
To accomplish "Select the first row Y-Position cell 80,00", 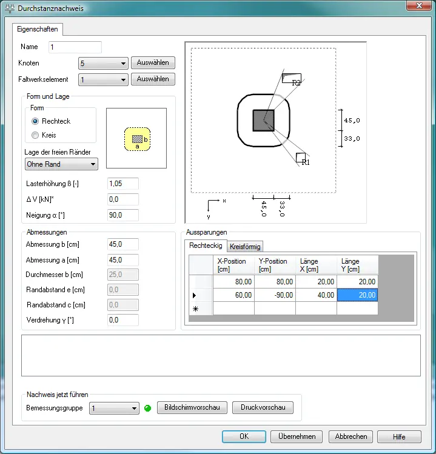I will point(275,282).
